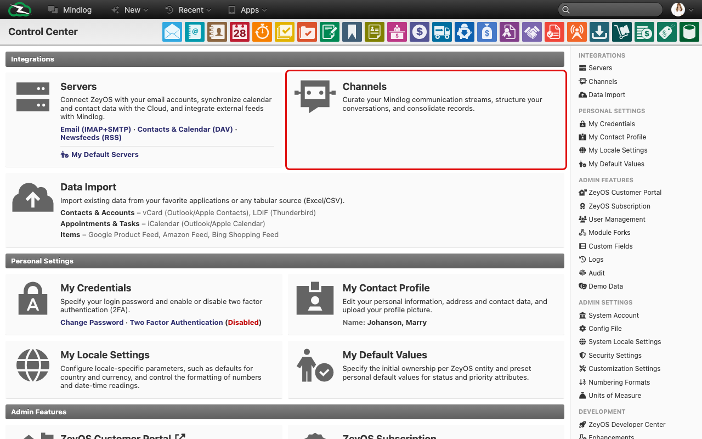Open the blue piggy bank icon
This screenshot has height=439, width=702.
pyautogui.click(x=465, y=32)
